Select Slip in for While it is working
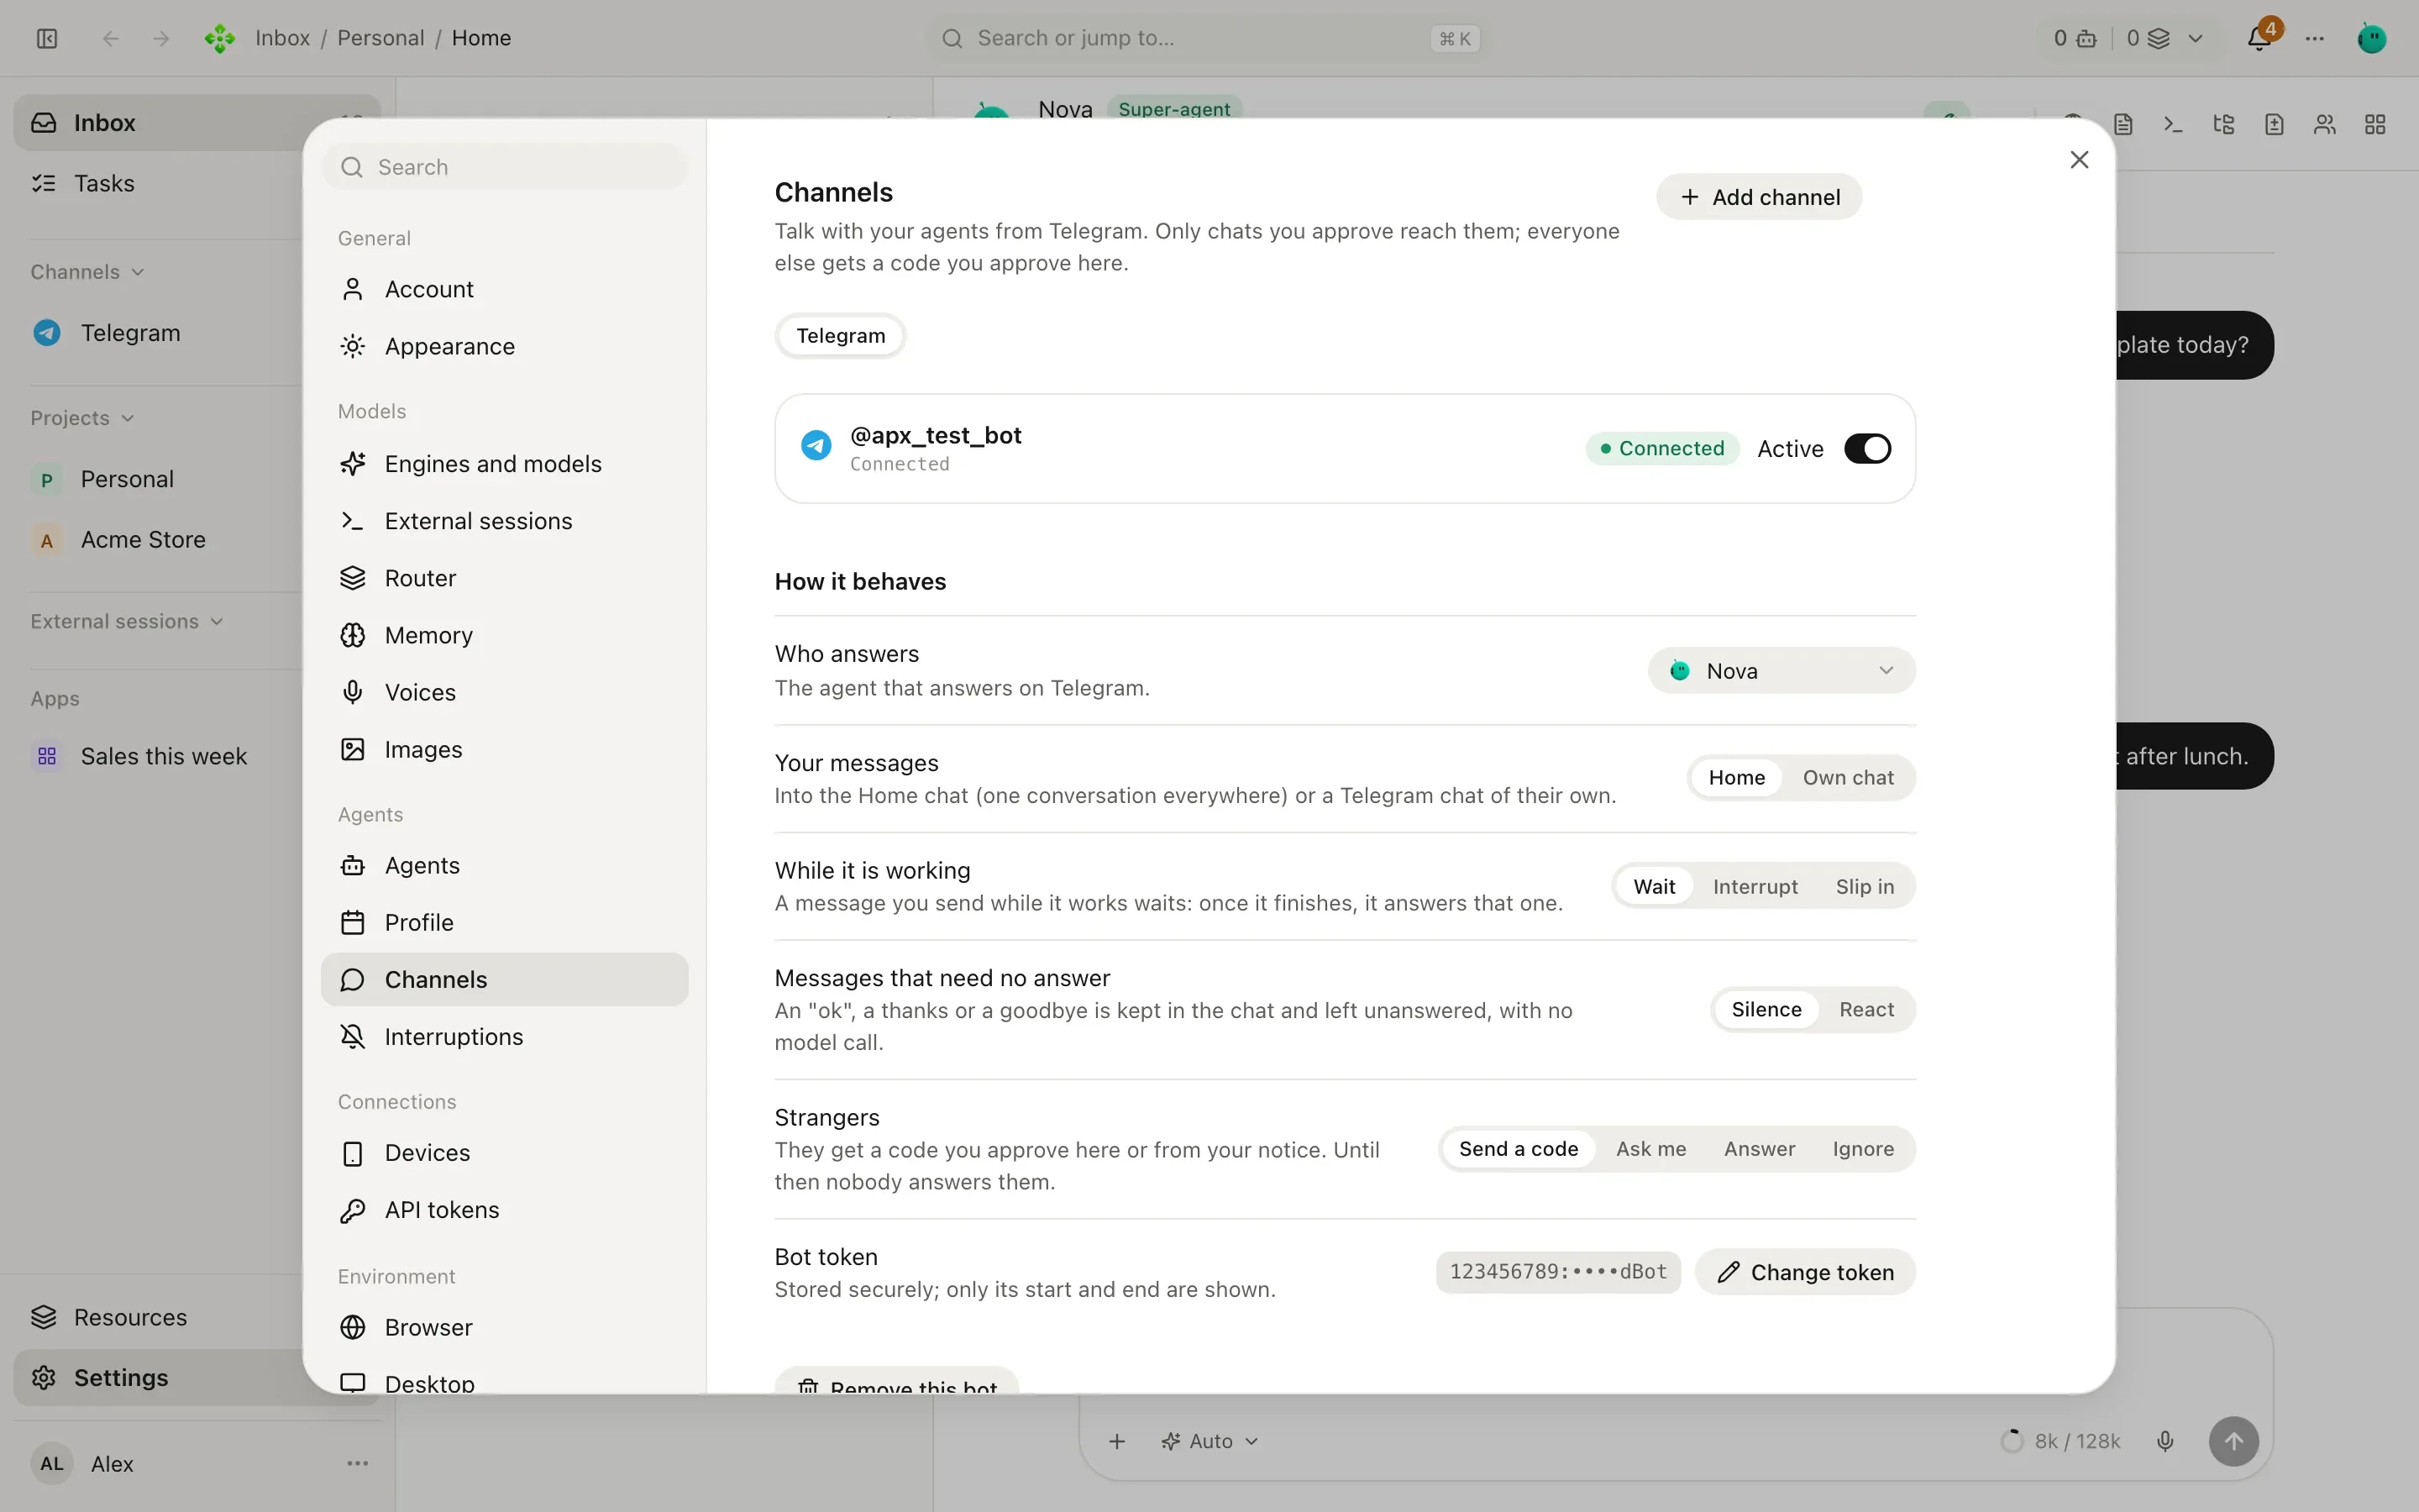2419x1512 pixels. tap(1865, 887)
